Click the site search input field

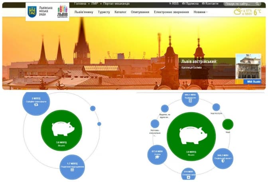[x=238, y=4]
